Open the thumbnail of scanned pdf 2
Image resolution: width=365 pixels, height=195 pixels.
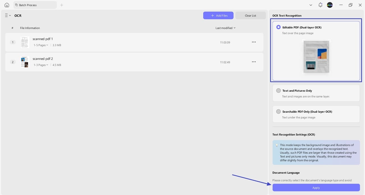click(24, 62)
